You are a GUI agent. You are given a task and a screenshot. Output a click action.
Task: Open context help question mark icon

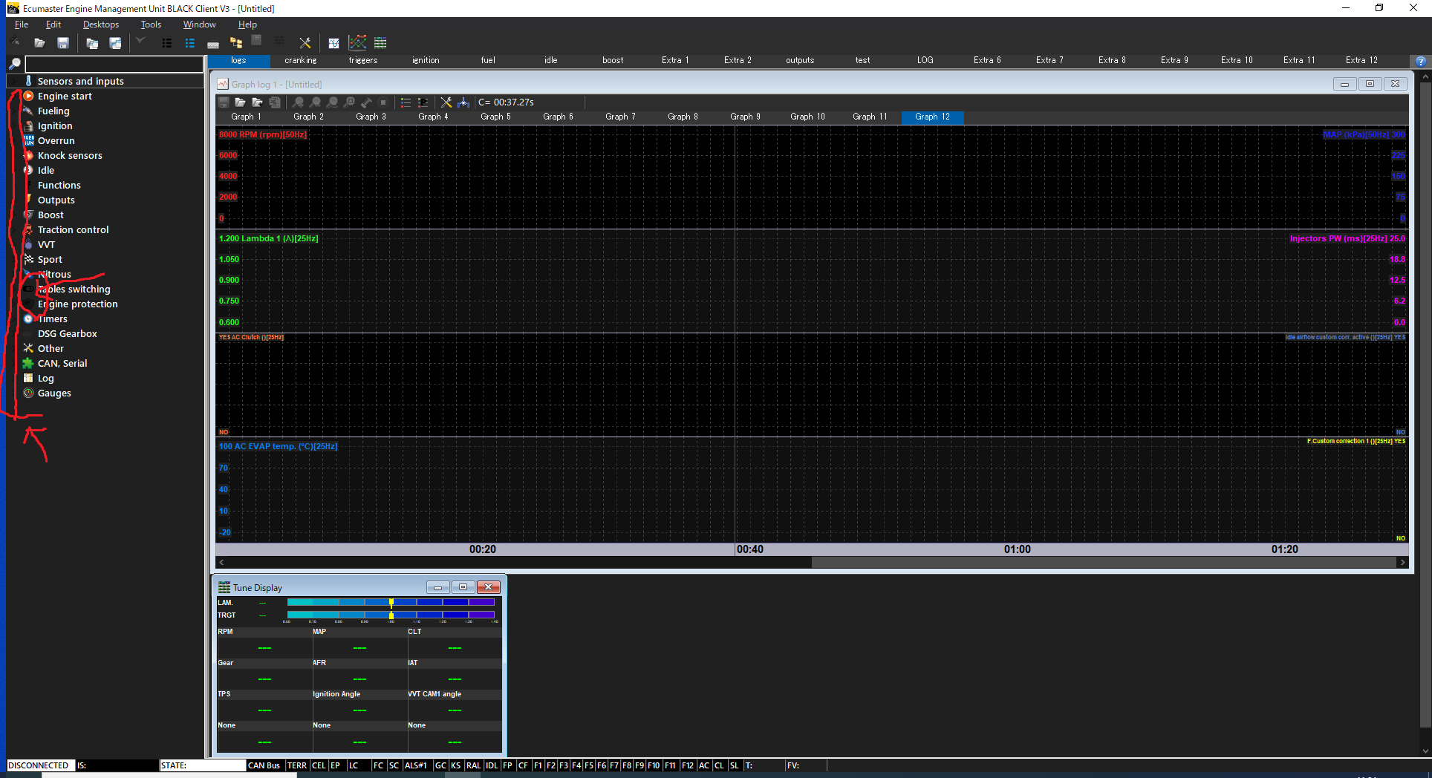(1421, 62)
